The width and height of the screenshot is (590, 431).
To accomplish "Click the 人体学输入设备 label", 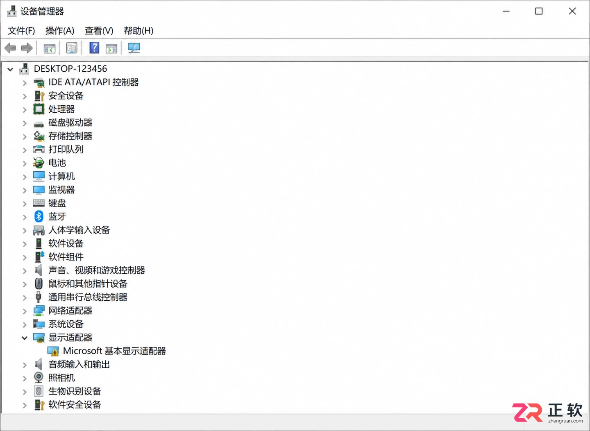I will 79,230.
